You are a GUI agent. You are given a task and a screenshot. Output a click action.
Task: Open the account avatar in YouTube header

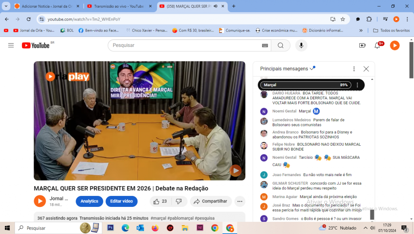click(x=395, y=45)
